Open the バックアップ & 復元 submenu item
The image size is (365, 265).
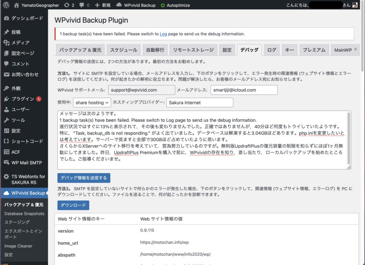[24, 205]
